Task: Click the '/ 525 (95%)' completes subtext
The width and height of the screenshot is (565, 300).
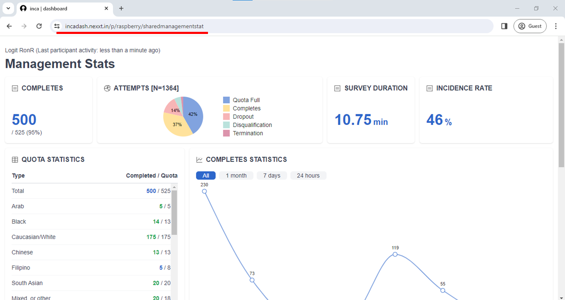Action: pyautogui.click(x=27, y=133)
